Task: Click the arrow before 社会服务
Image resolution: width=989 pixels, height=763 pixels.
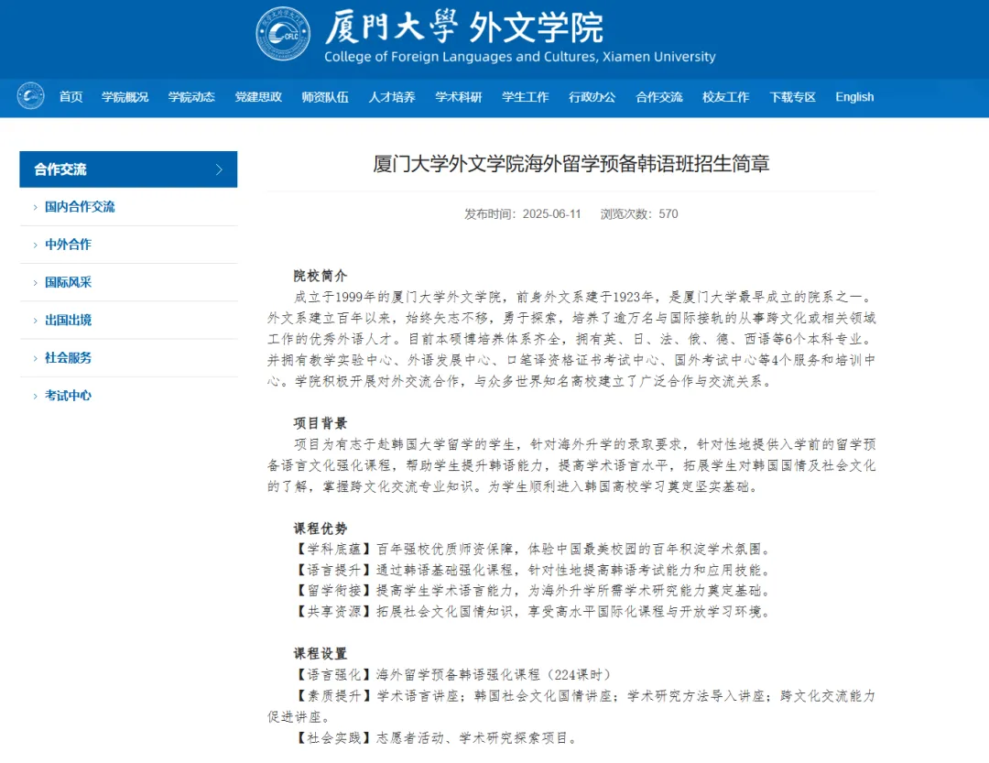Action: point(36,358)
